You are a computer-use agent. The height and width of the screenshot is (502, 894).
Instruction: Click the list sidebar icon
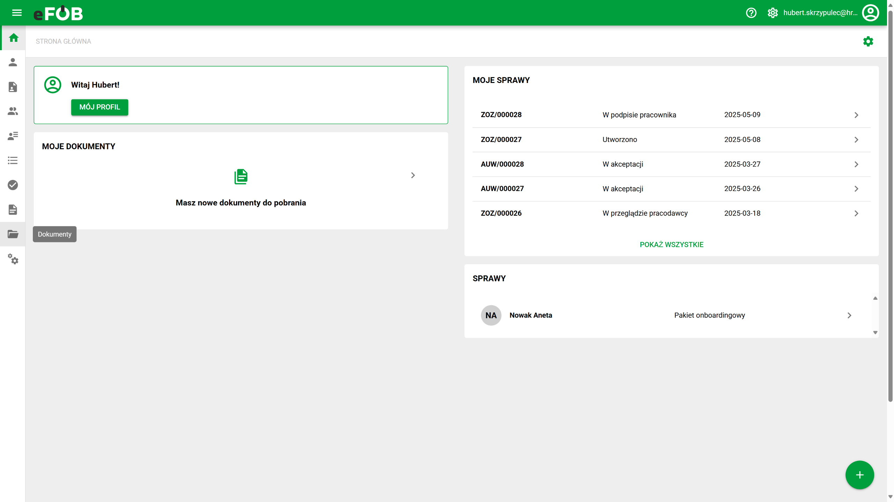click(x=13, y=160)
